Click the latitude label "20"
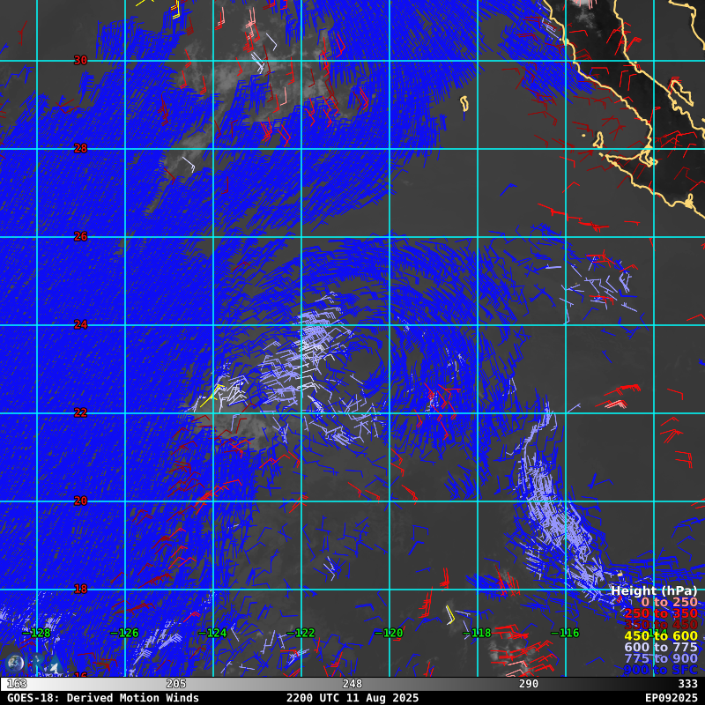Screen dimensions: 705x705 [80, 501]
